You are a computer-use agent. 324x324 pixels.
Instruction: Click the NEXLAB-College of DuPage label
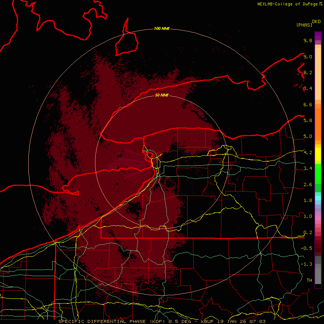click(x=287, y=4)
